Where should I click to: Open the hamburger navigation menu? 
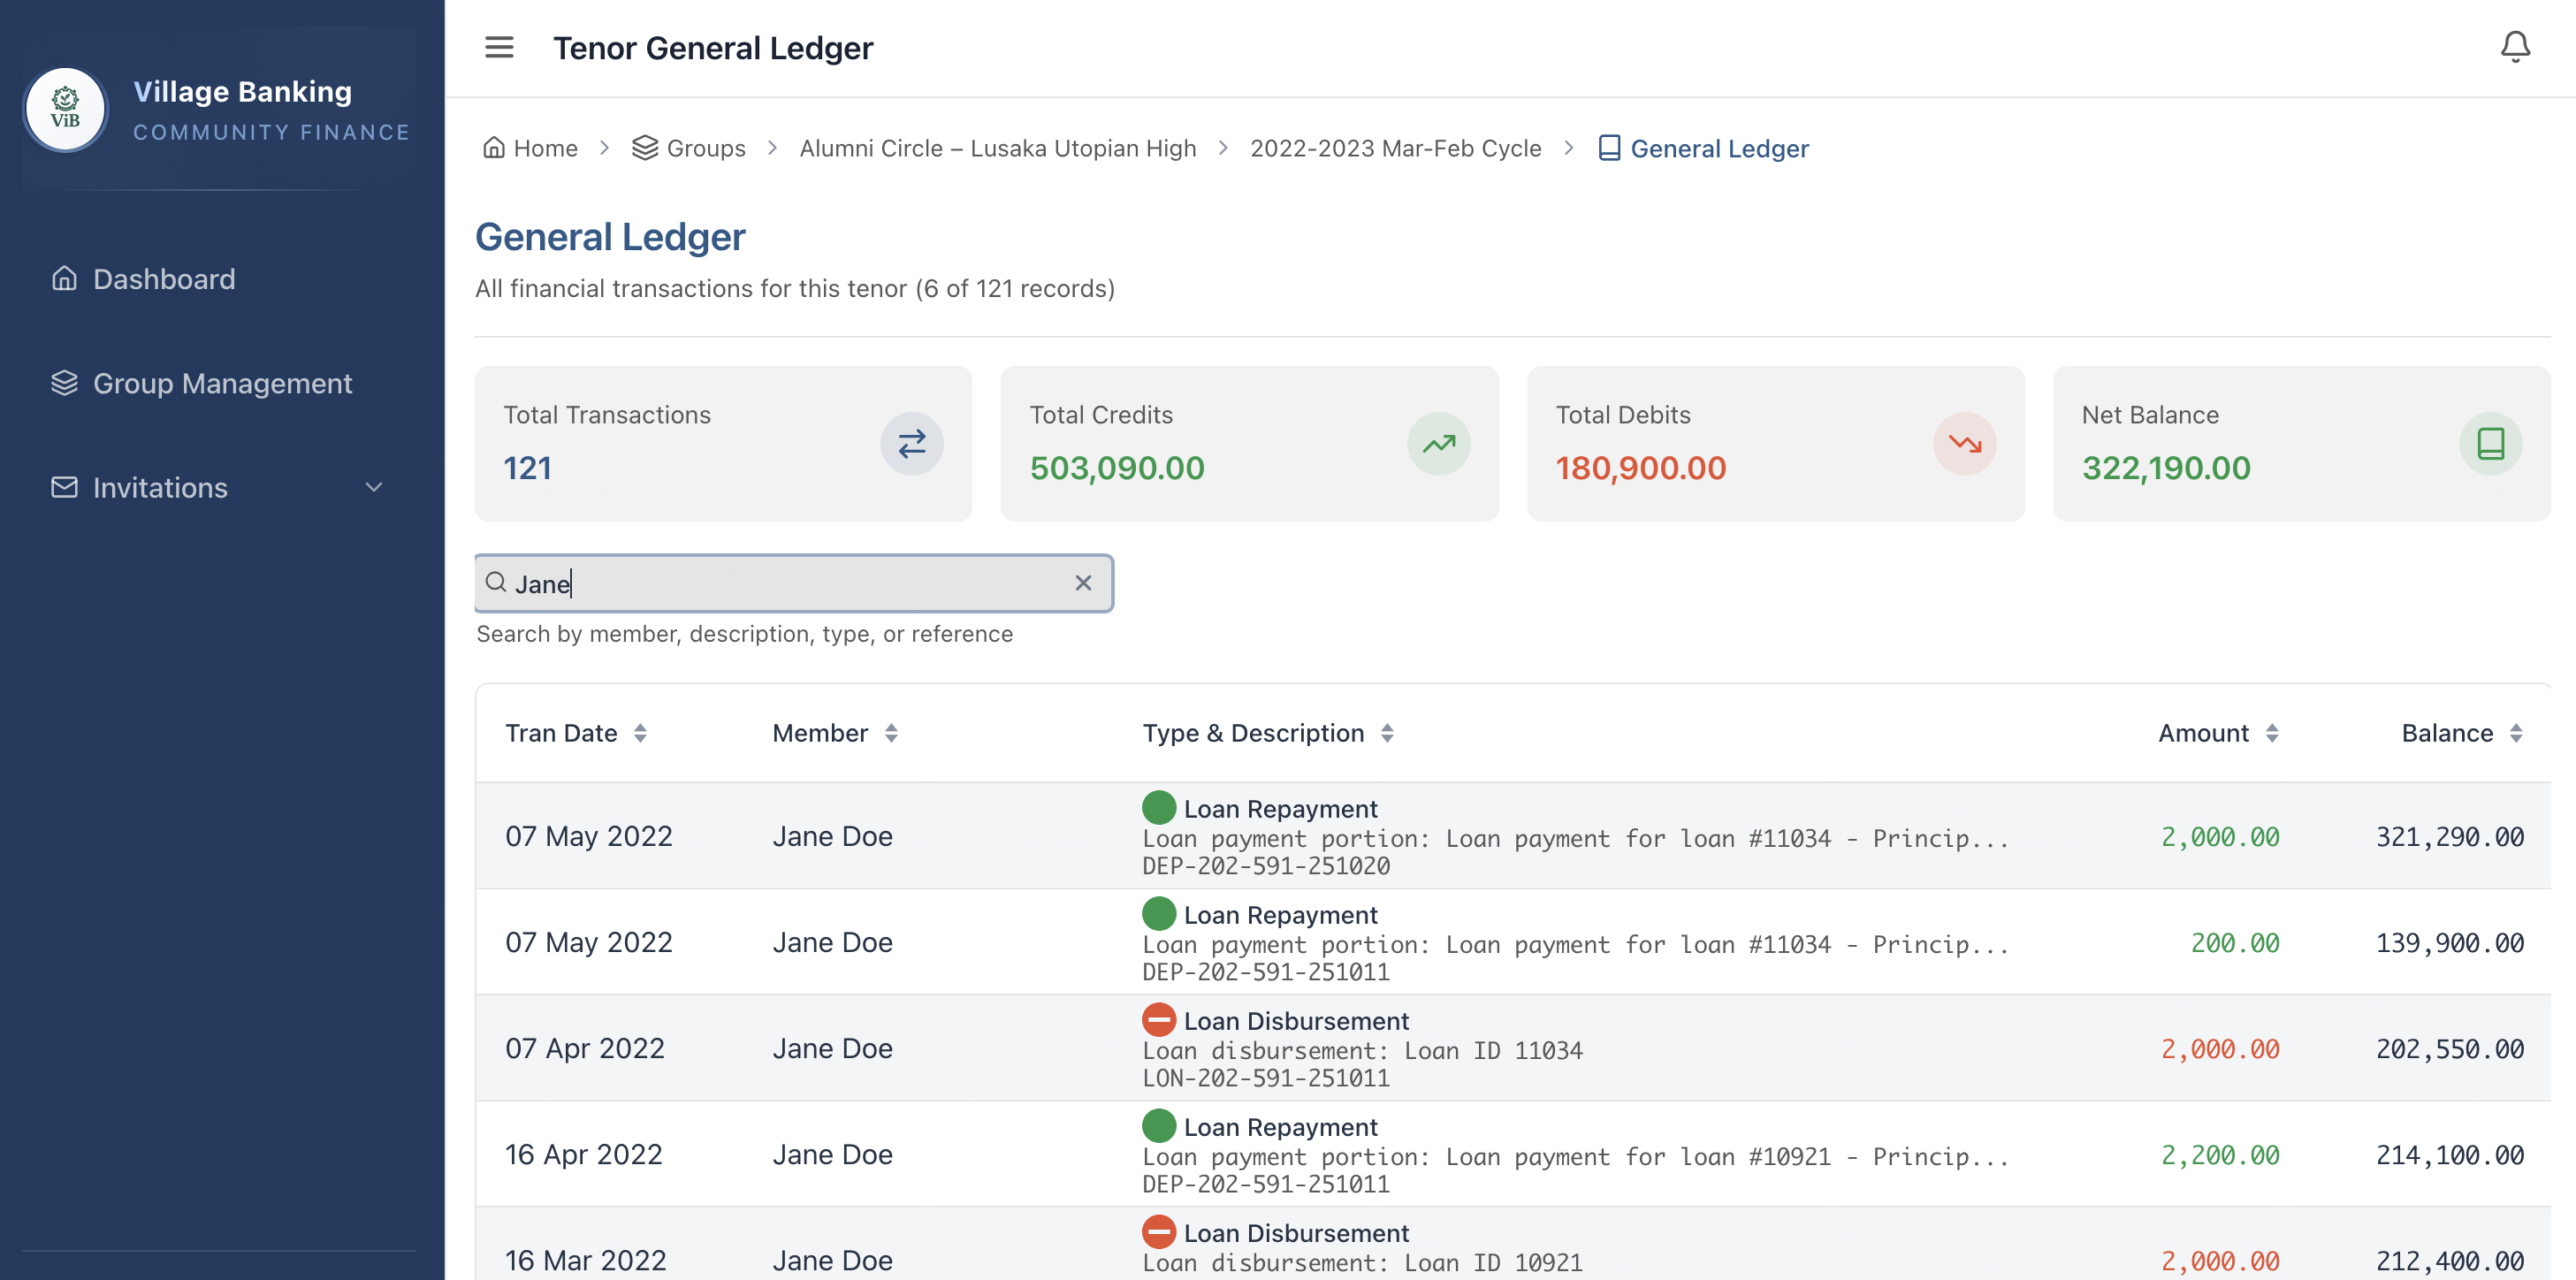(498, 47)
